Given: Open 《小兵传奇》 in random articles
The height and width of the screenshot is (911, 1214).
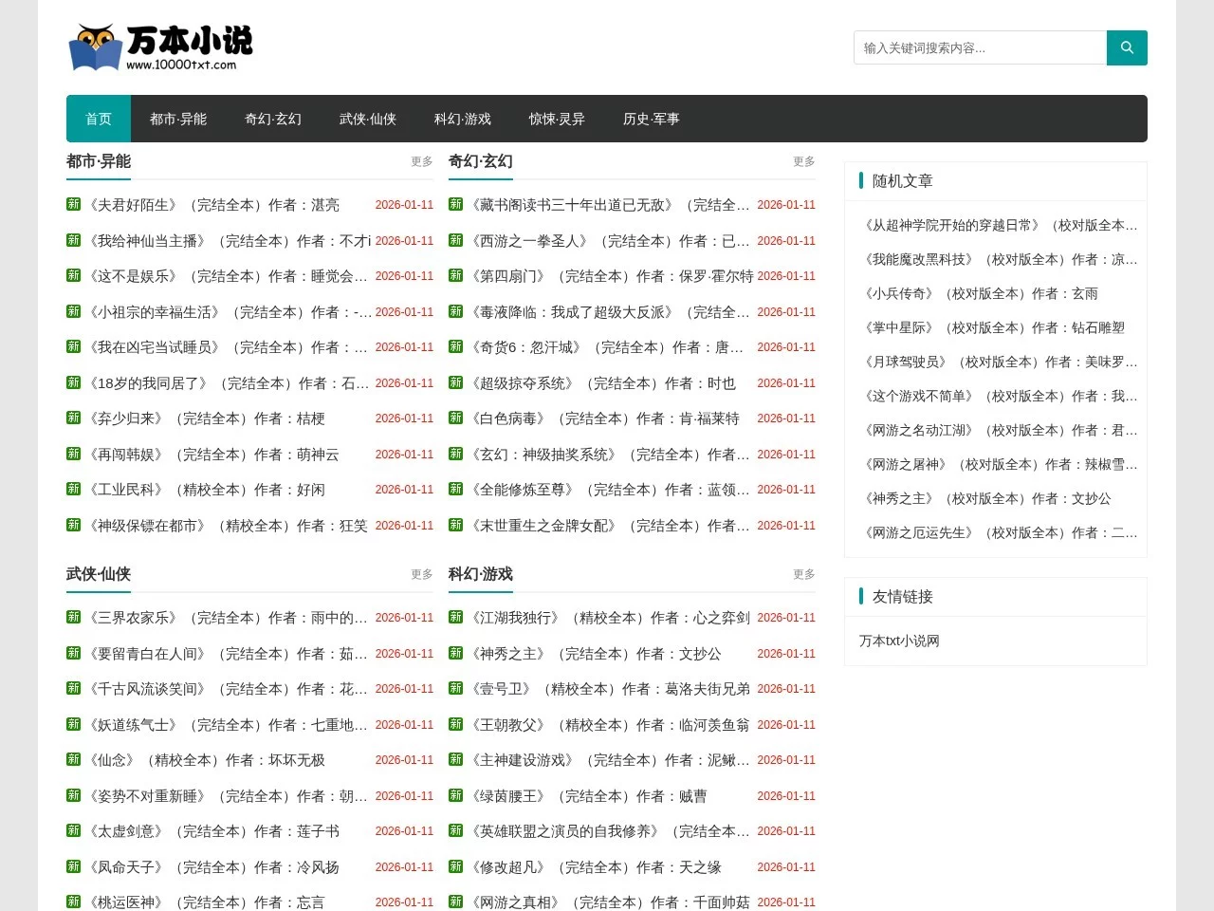Looking at the screenshot, I should 979,293.
